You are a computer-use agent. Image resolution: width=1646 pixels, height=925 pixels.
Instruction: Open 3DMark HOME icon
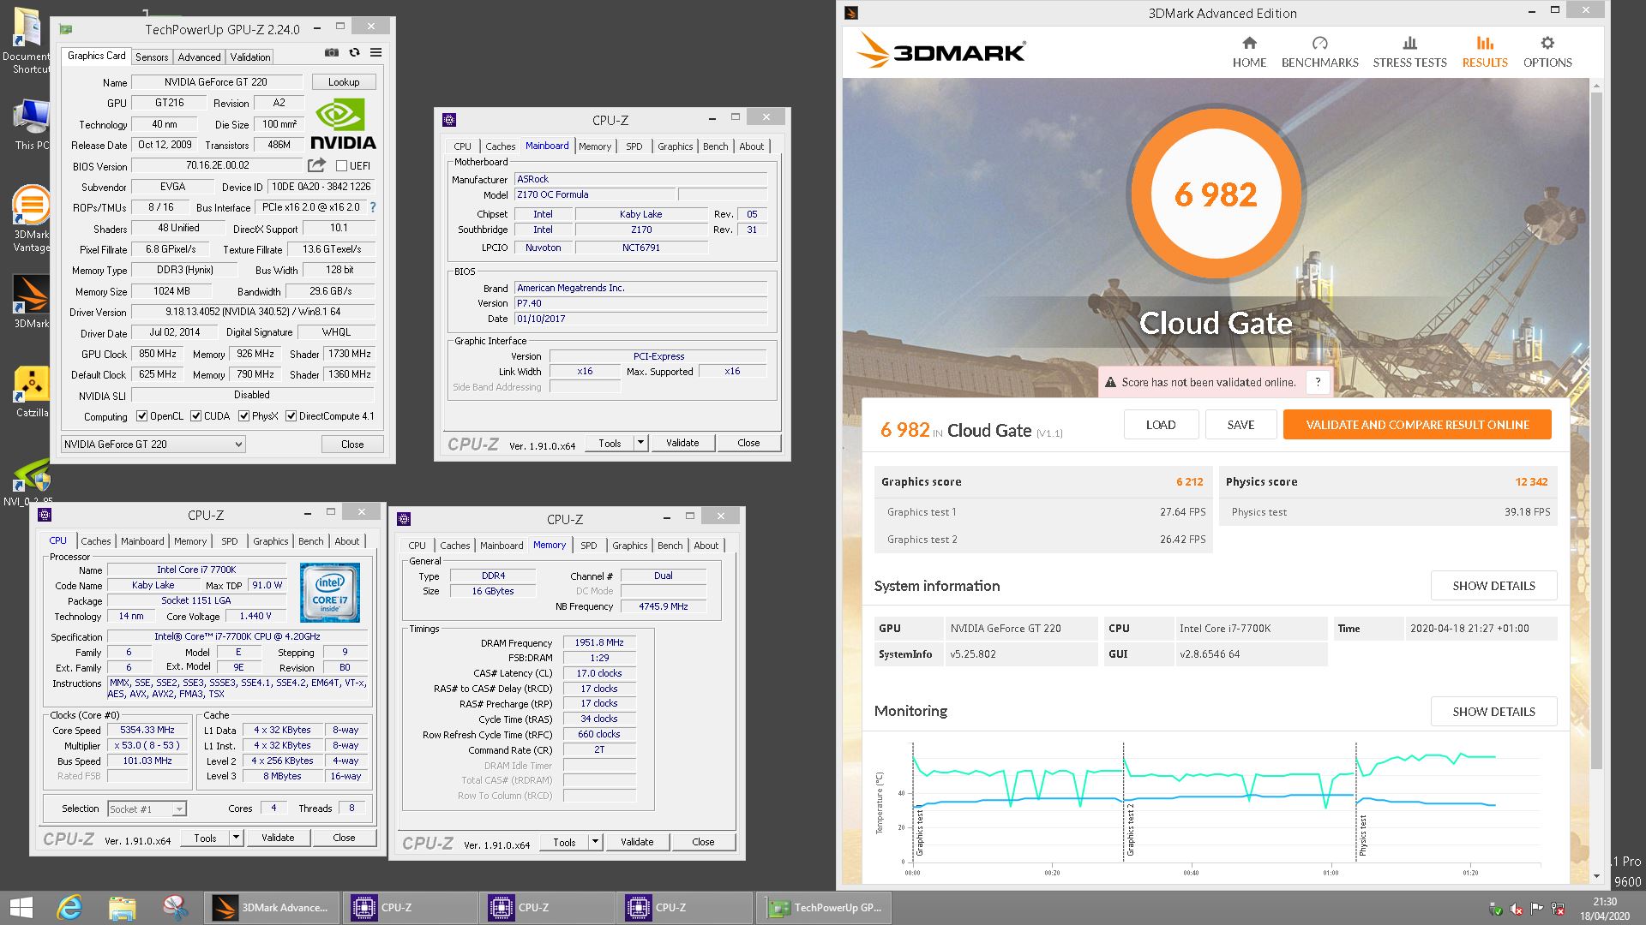pos(1249,43)
